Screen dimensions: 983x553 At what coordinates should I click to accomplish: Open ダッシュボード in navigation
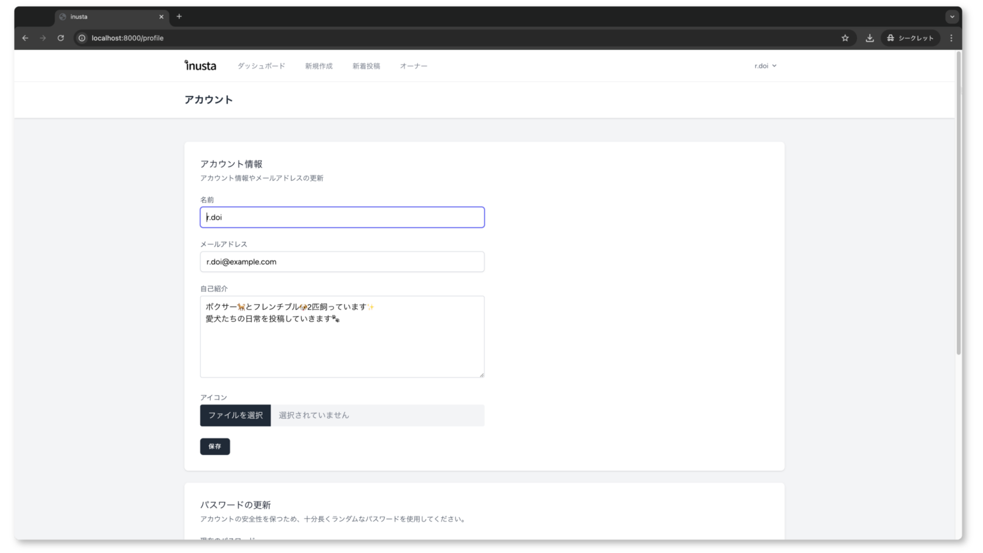[x=261, y=66]
